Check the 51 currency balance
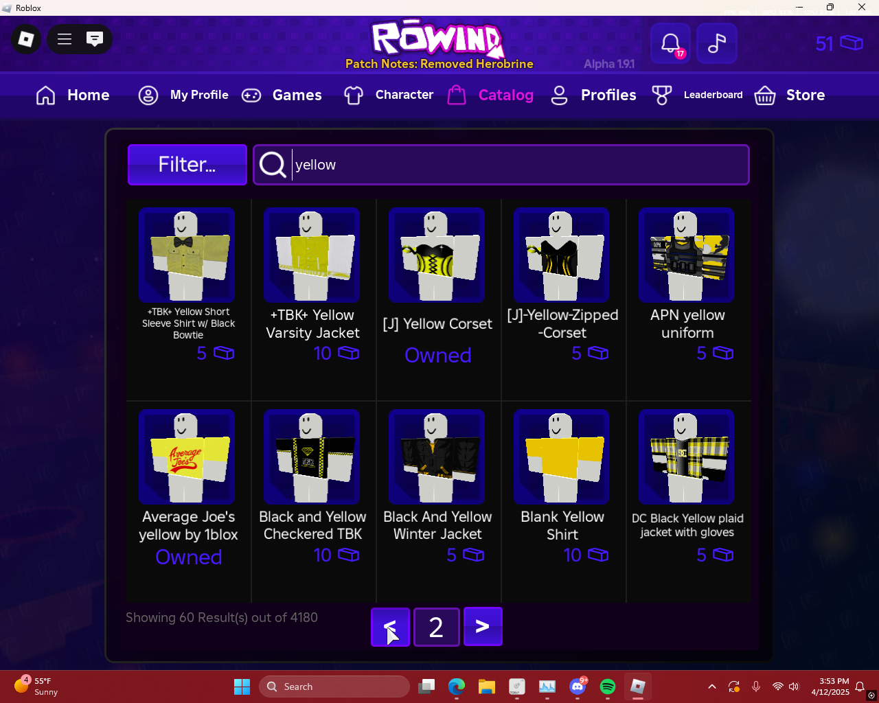The height and width of the screenshot is (703, 879). (x=839, y=43)
